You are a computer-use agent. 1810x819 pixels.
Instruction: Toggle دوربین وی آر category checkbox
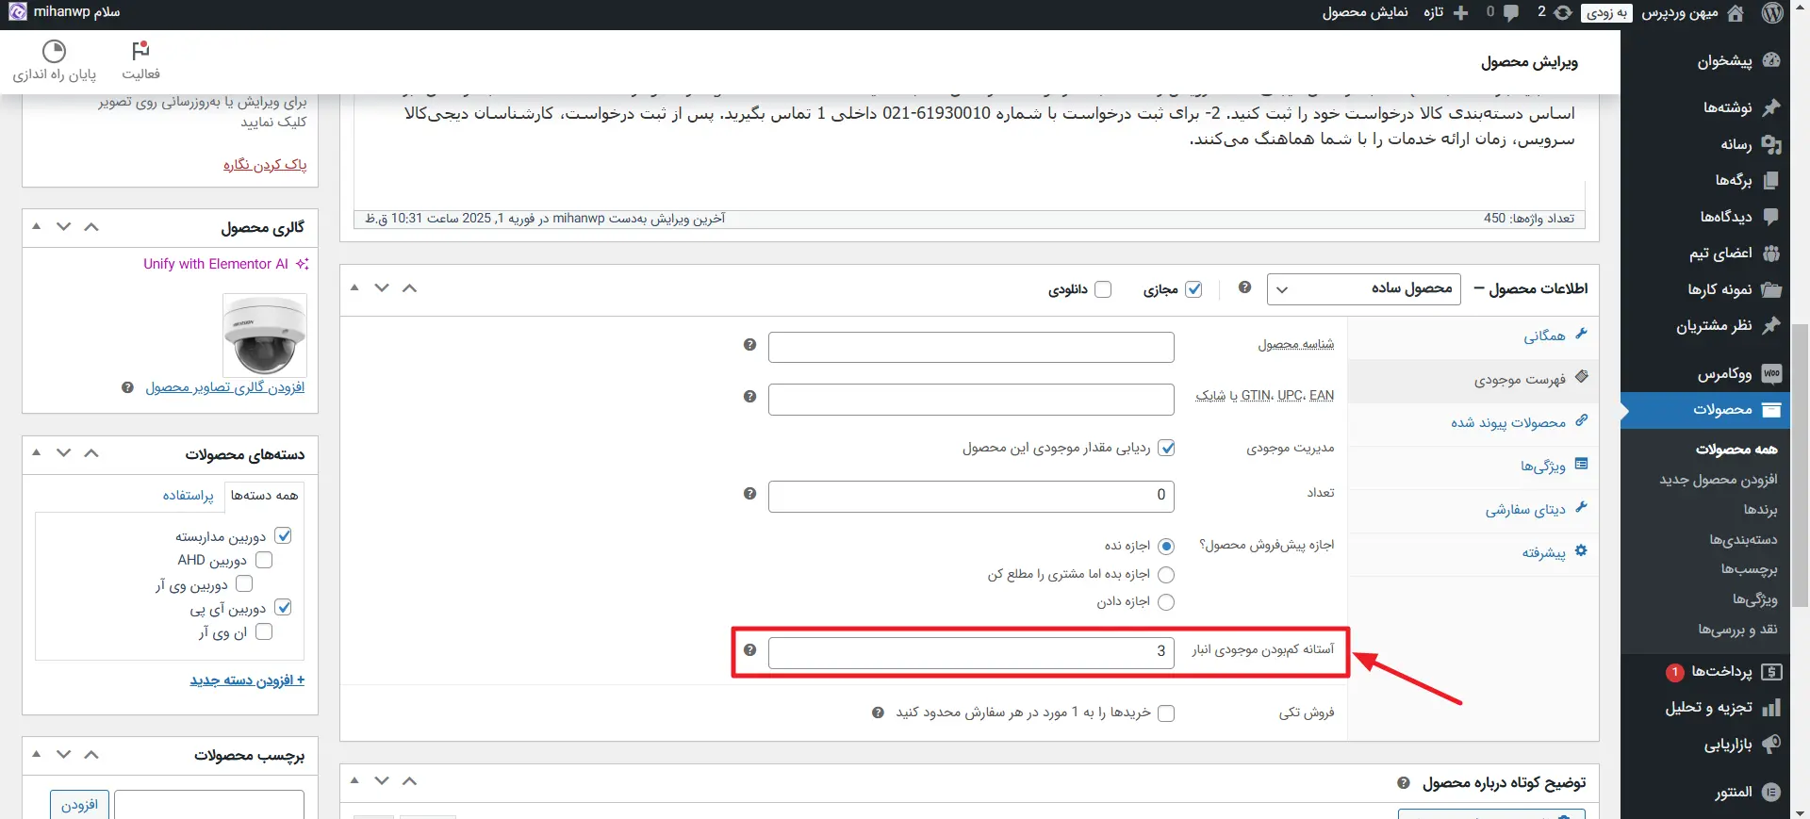click(x=244, y=584)
